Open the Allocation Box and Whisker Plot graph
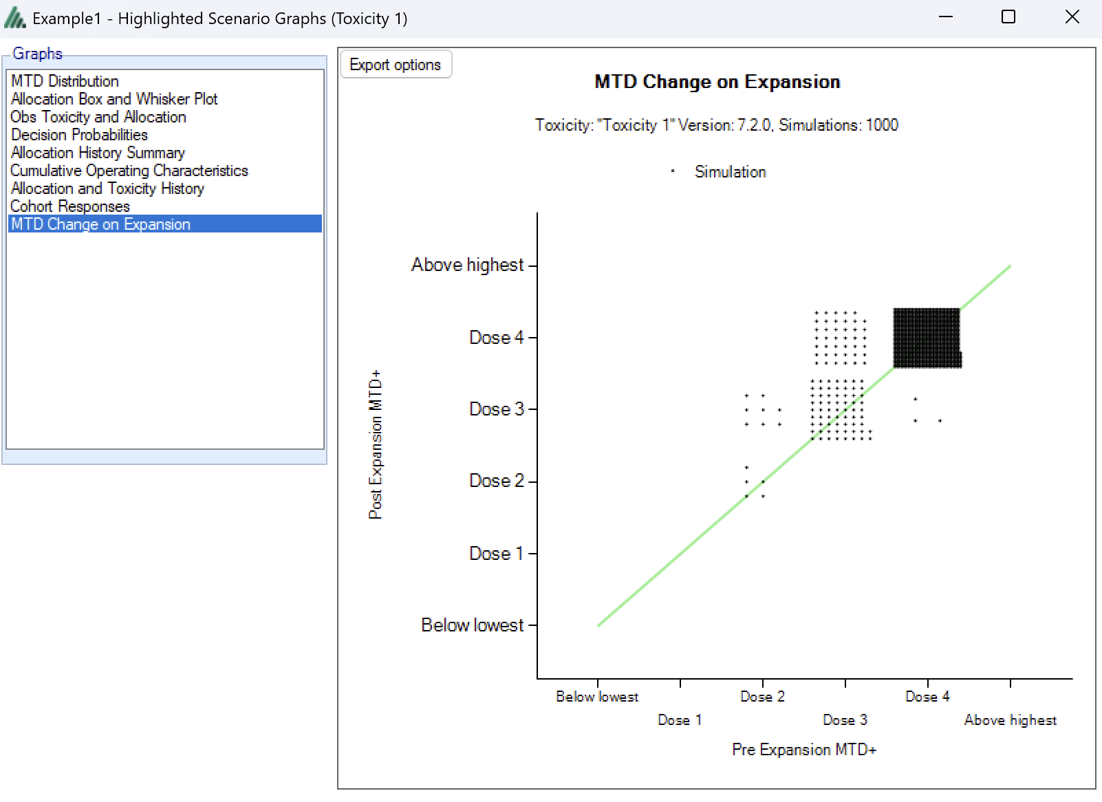Viewport: 1102px width, 802px height. [114, 99]
